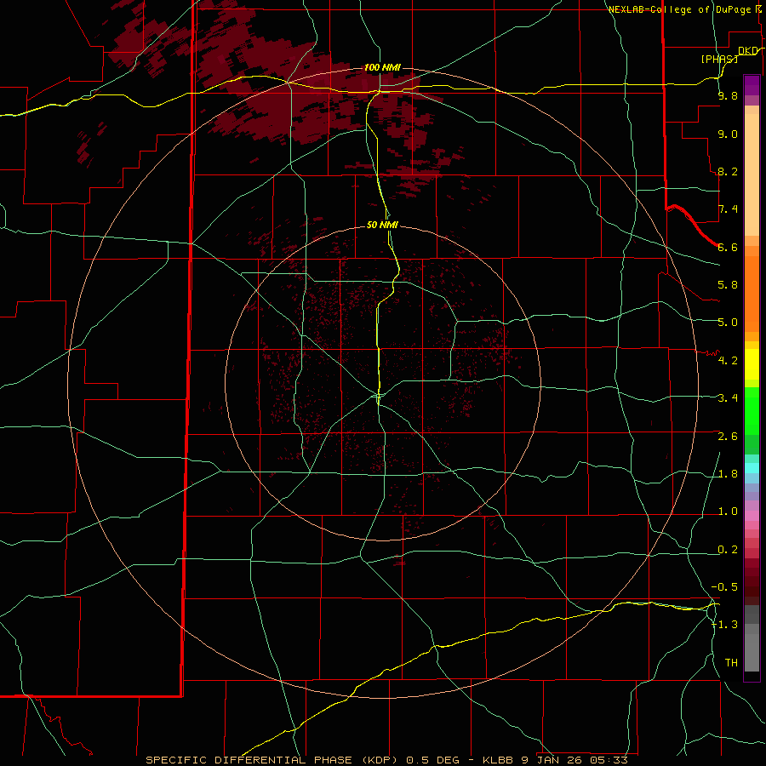
Task: Click the 4.2 value on the color scale
Action: click(728, 361)
